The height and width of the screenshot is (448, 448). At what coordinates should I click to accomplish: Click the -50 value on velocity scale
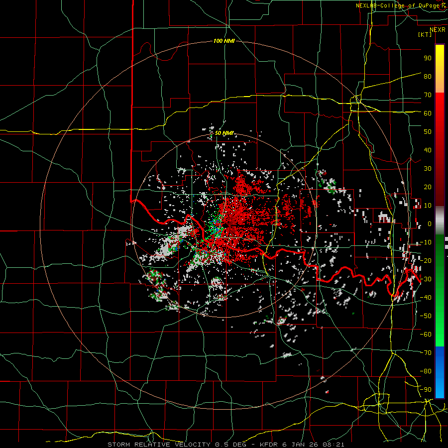pyautogui.click(x=426, y=316)
